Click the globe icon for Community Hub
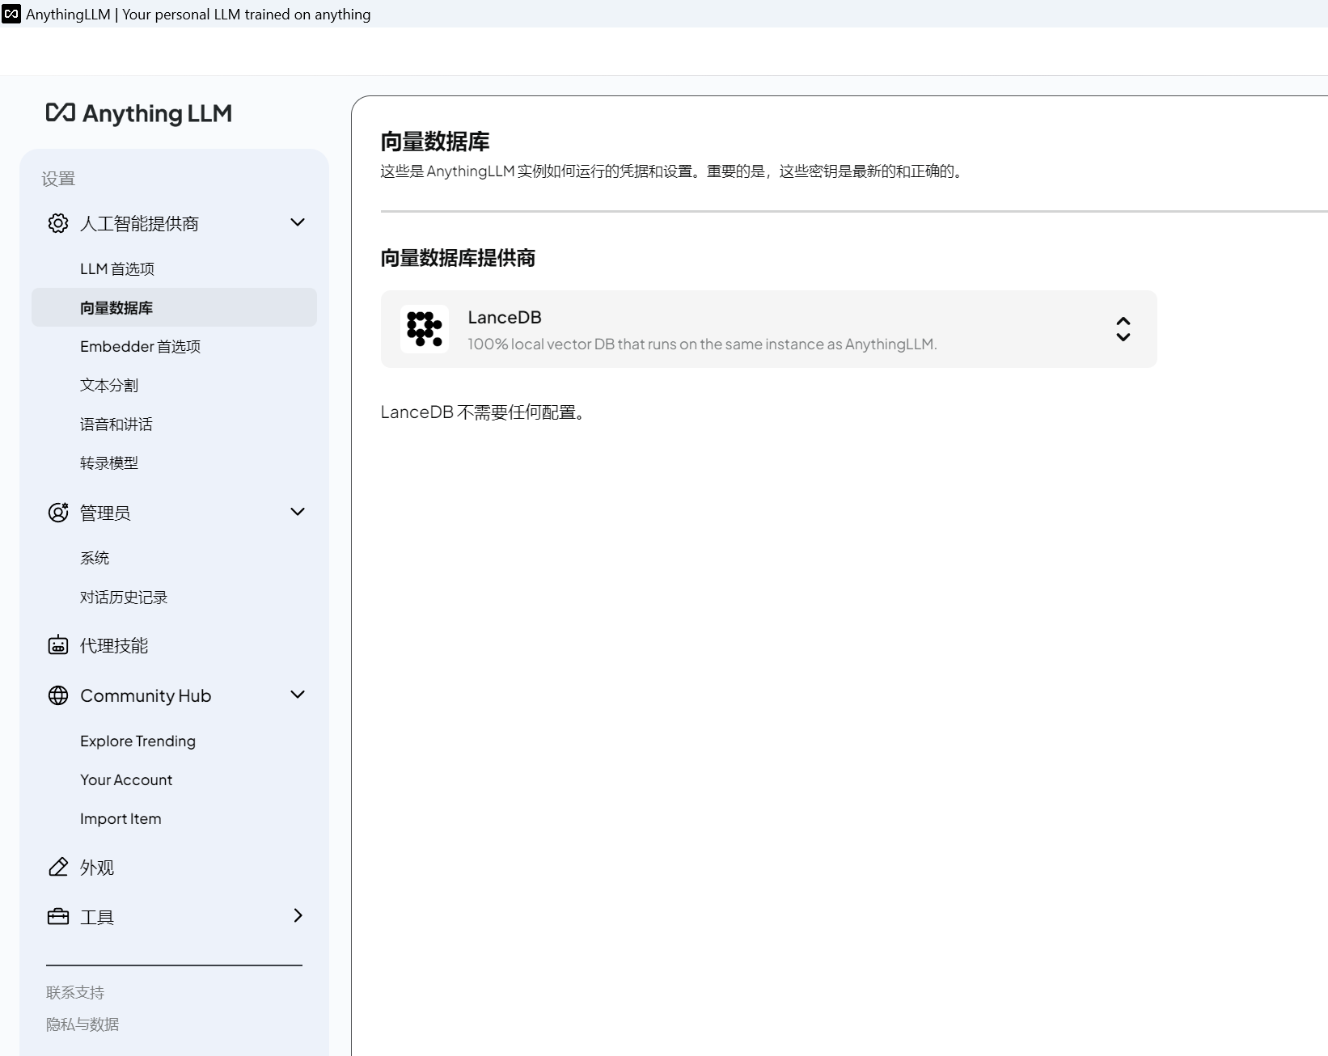The image size is (1328, 1056). point(58,695)
